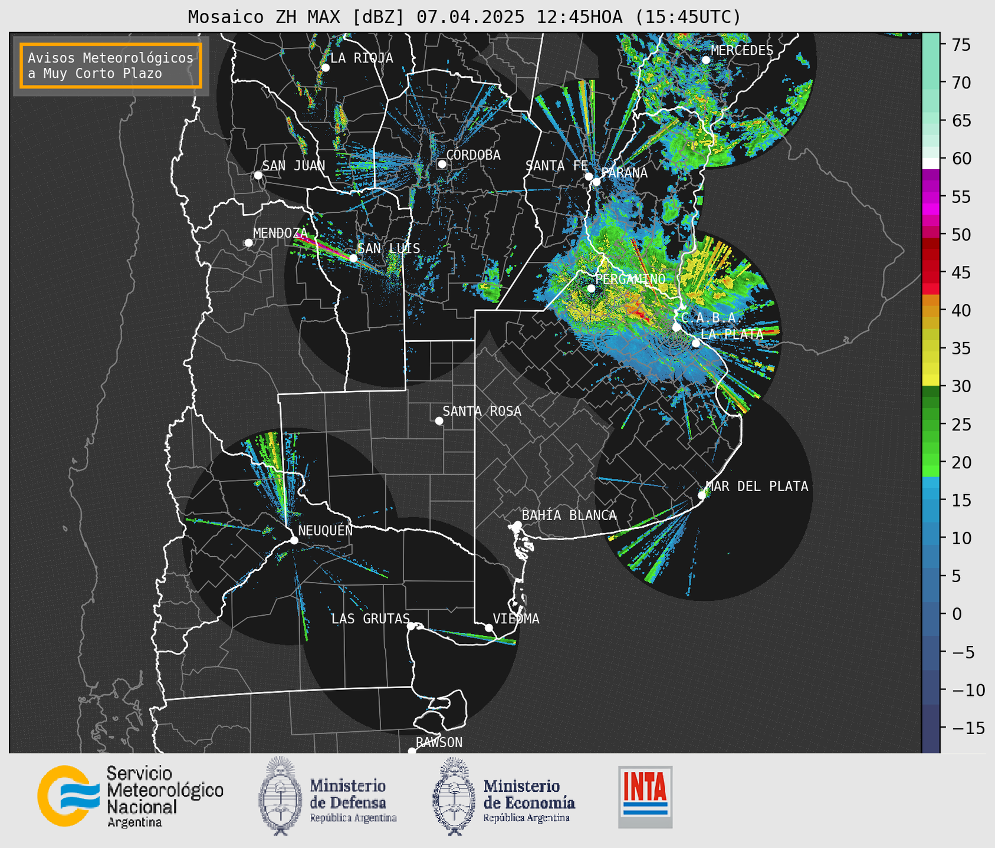The height and width of the screenshot is (848, 995).
Task: Click the 75 dBZ mint color on the scale
Action: click(930, 45)
